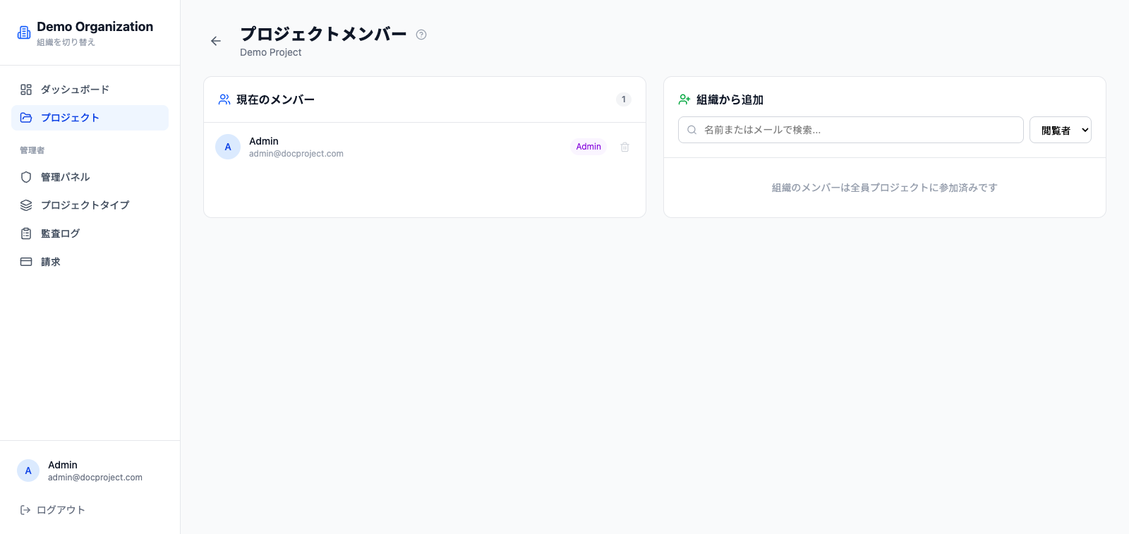Image resolution: width=1129 pixels, height=534 pixels.
Task: Click the folder icon for プロジェクト
Action: tap(26, 118)
